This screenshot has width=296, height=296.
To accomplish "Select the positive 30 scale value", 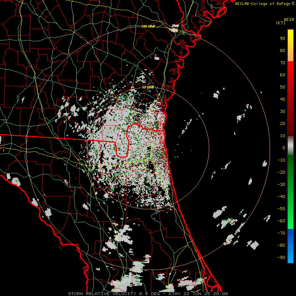I will click(x=283, y=111).
